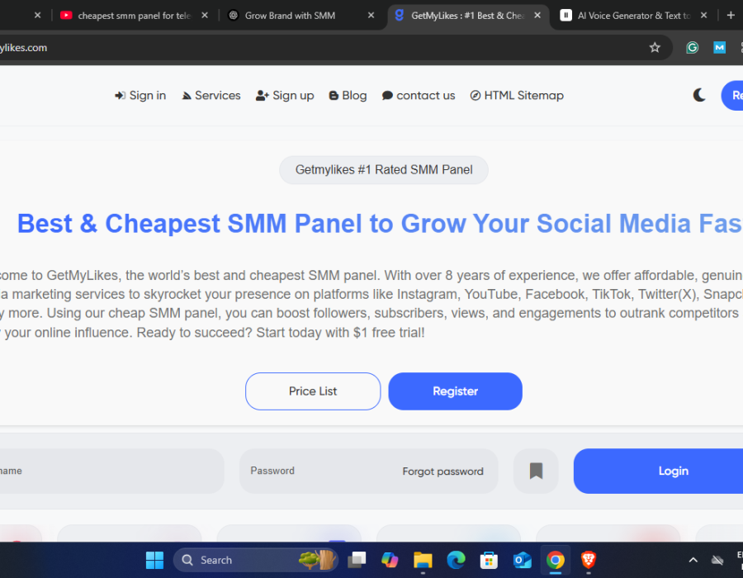Open the Grammarly extension icon
Viewport: 743px width, 578px height.
coord(693,48)
